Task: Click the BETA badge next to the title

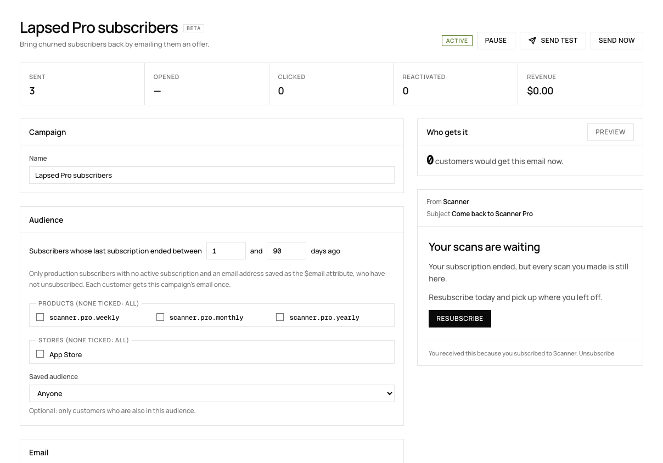Action: (194, 28)
